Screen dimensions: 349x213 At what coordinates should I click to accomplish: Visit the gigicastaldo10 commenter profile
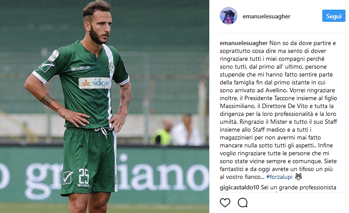[x=240, y=188]
